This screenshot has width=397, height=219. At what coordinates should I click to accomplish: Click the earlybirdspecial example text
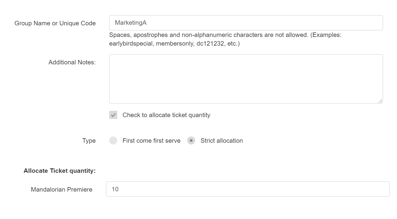[131, 44]
